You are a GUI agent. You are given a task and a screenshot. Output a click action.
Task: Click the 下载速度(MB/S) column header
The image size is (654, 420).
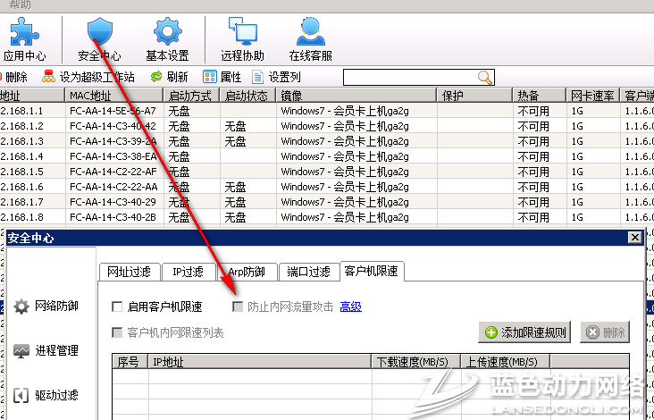(x=415, y=362)
